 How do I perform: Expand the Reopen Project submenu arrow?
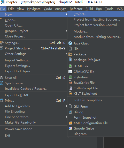click(x=66, y=31)
